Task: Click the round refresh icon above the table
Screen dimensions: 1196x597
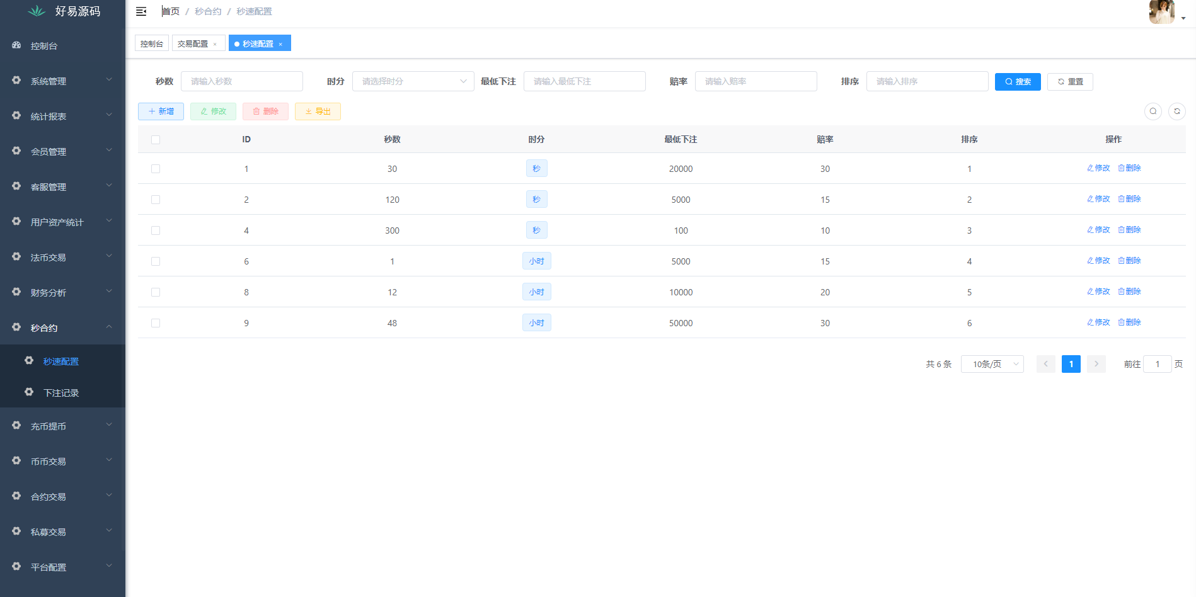Action: pyautogui.click(x=1176, y=111)
